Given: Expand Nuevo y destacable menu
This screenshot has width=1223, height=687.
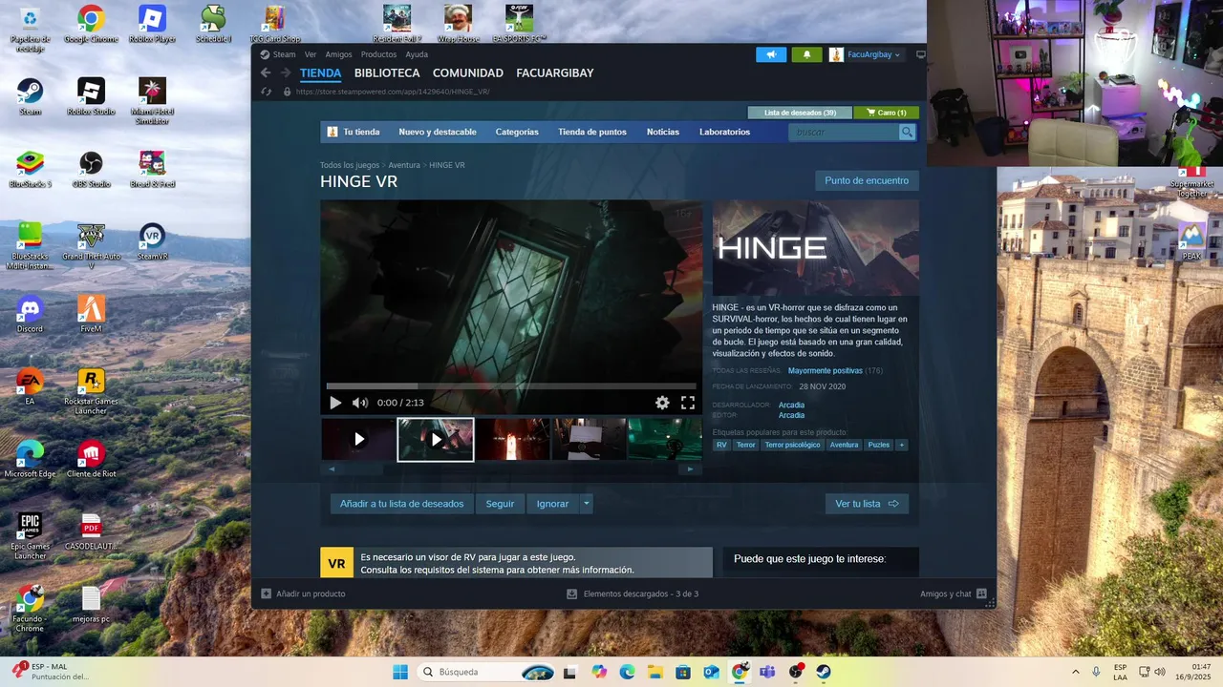Looking at the screenshot, I should [438, 132].
